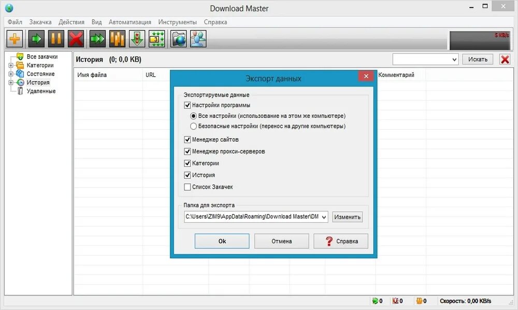This screenshot has width=518, height=310.
Task: Delete download with red X toolbar icon
Action: [x=76, y=39]
